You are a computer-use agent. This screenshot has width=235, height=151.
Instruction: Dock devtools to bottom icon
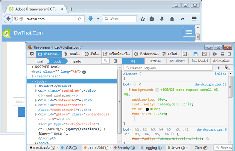pyautogui.click(x=222, y=54)
